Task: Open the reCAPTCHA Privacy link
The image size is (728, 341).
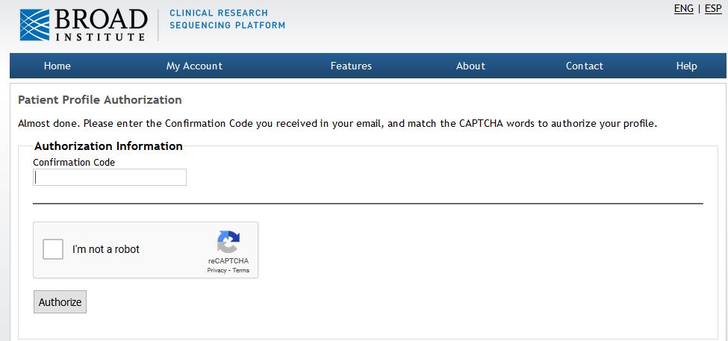Action: click(x=217, y=270)
